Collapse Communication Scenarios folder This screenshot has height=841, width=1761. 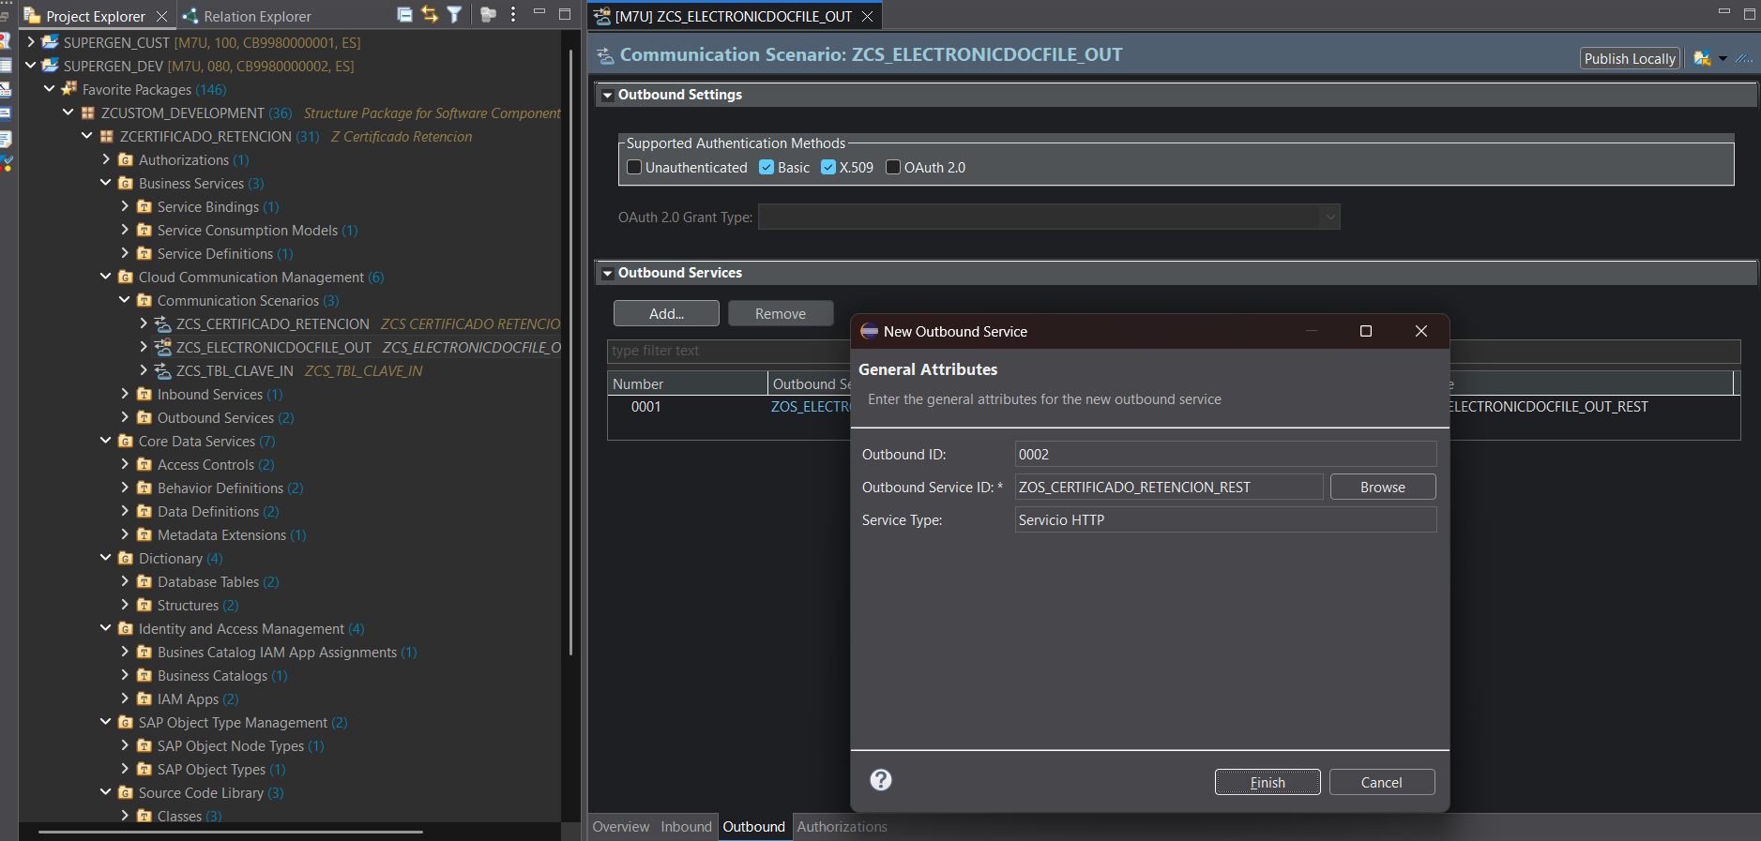point(125,300)
